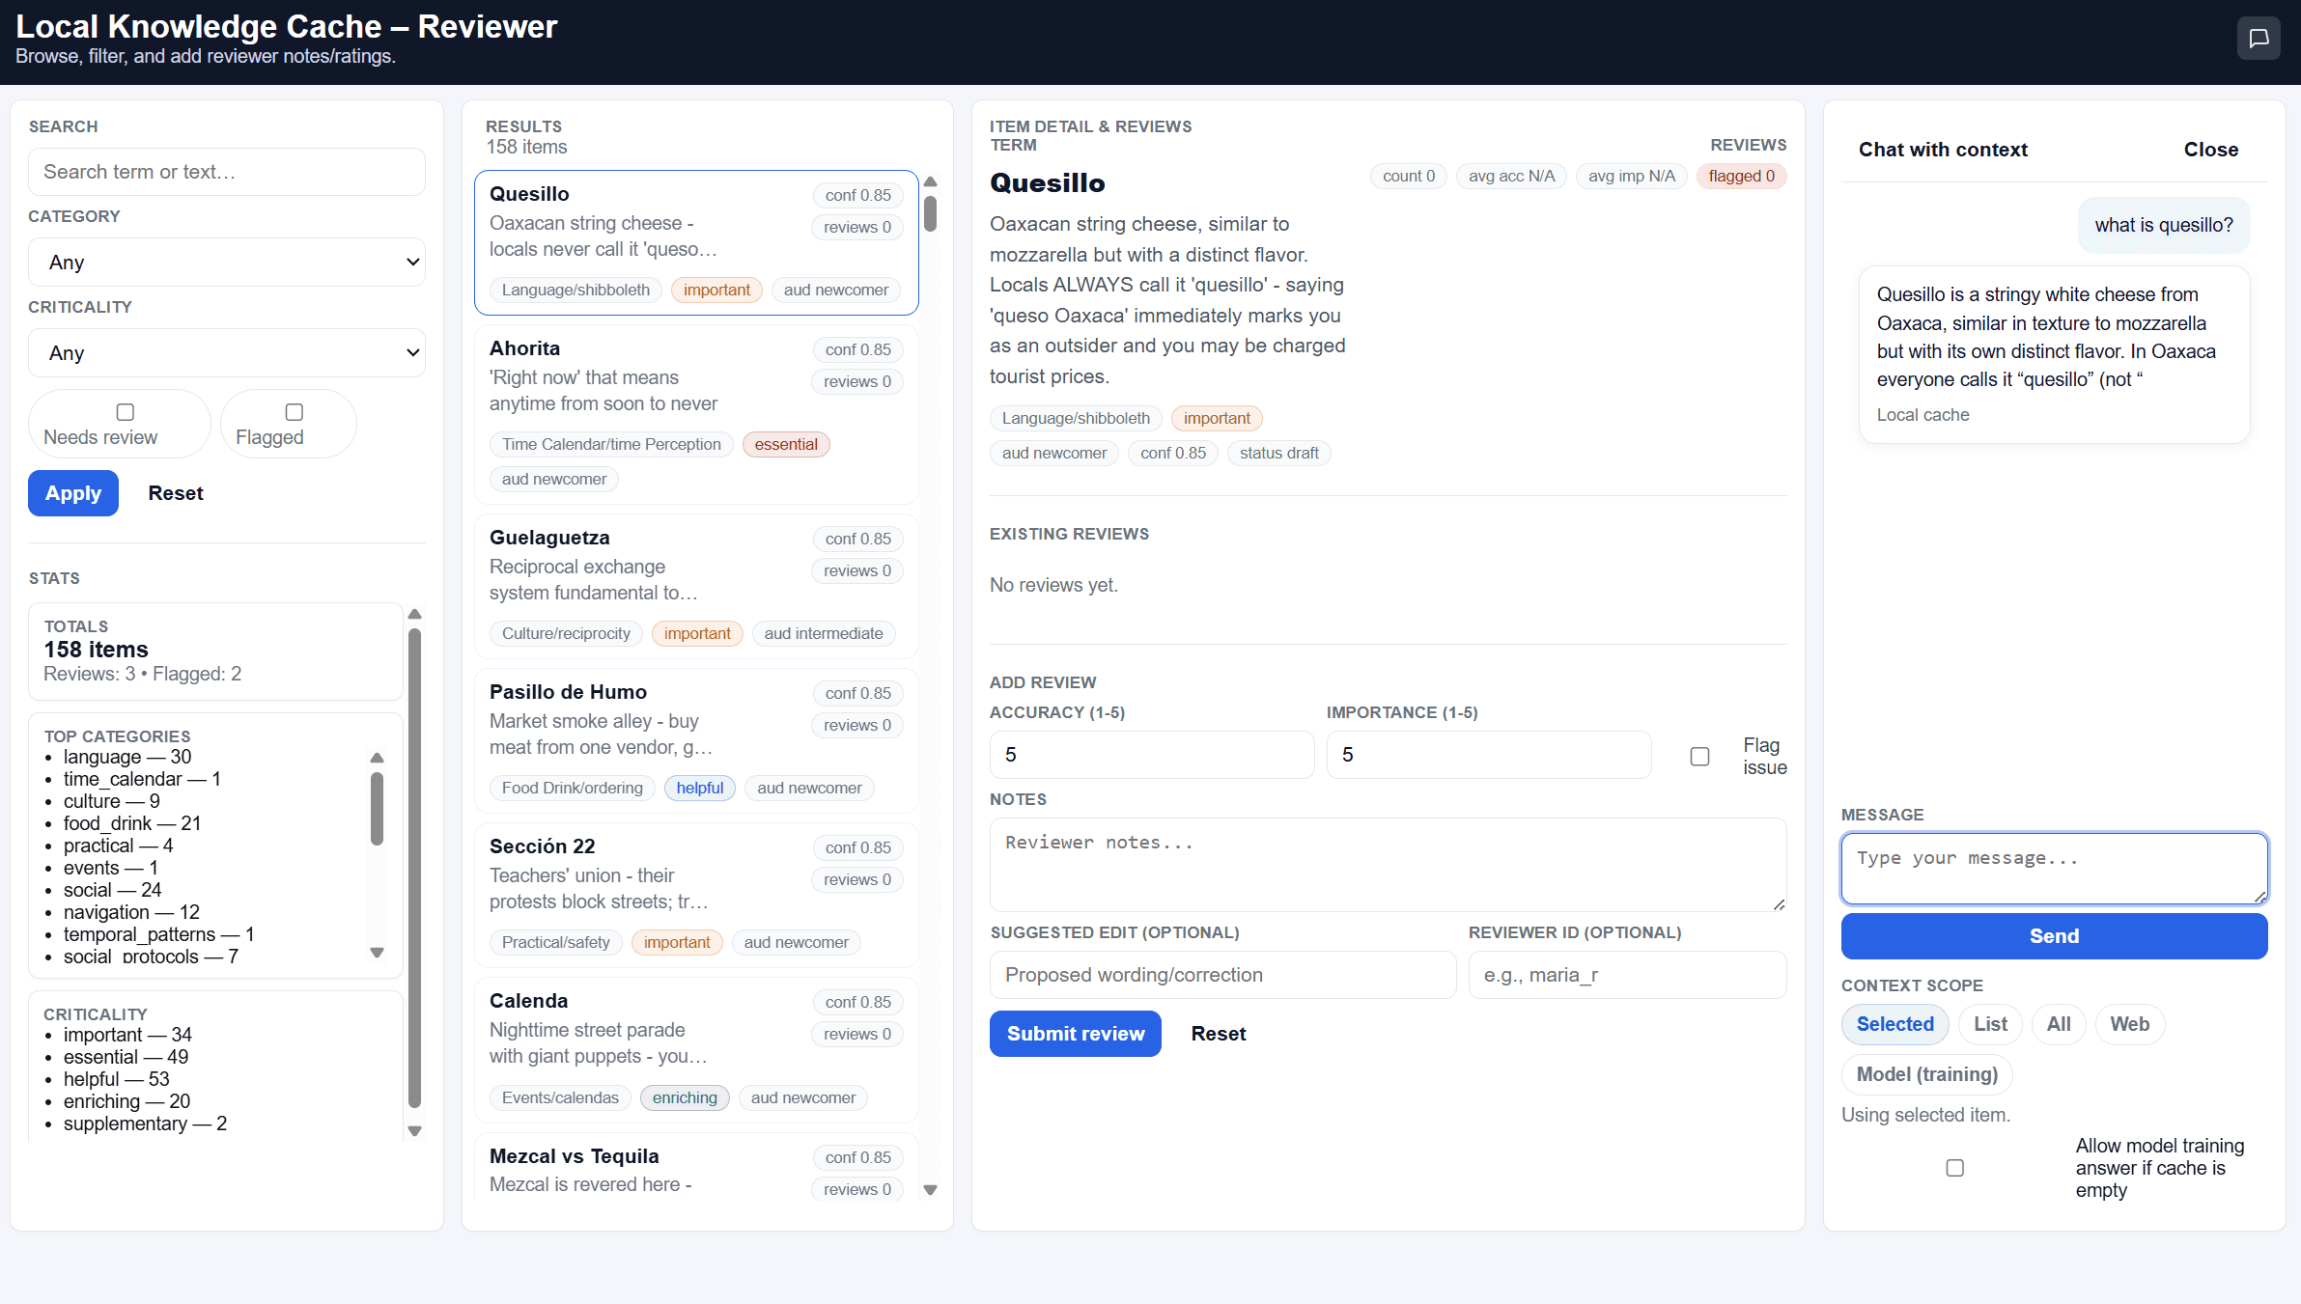Send the chat message
2301x1304 pixels.
pos(2053,935)
